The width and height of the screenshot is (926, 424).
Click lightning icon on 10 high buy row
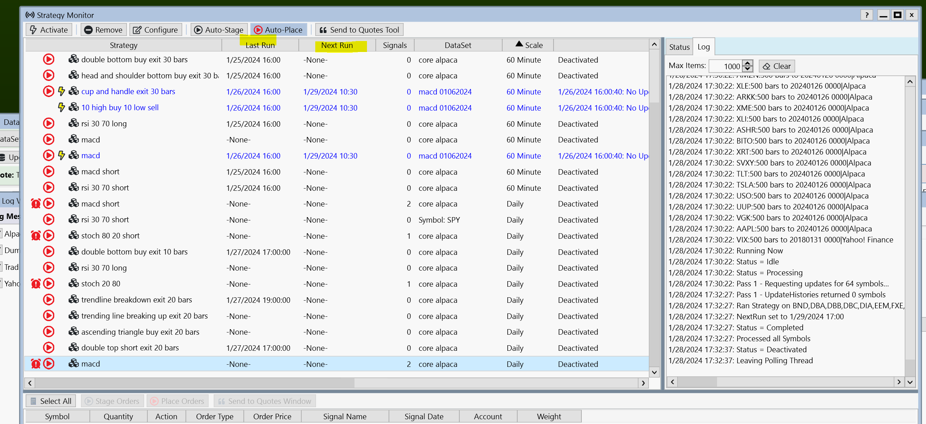point(61,108)
